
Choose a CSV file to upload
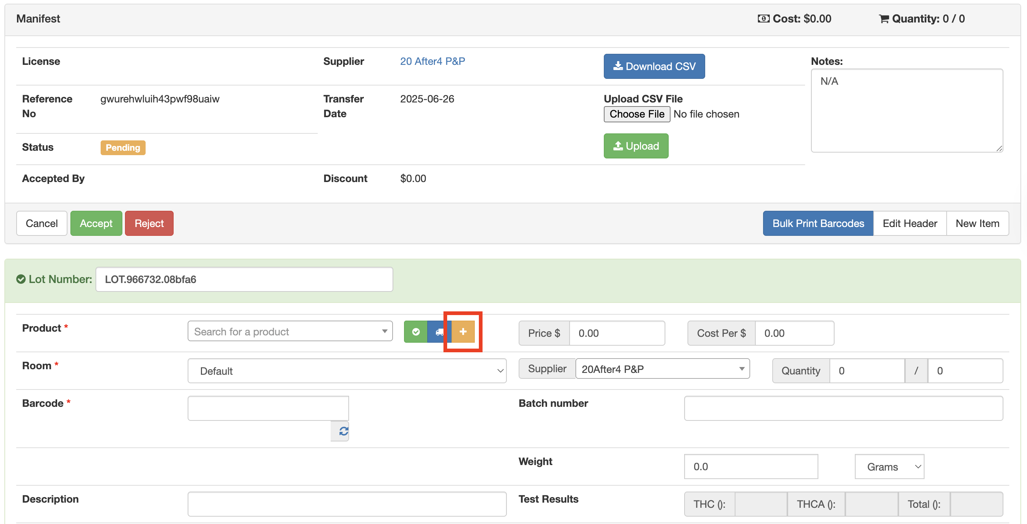[637, 114]
